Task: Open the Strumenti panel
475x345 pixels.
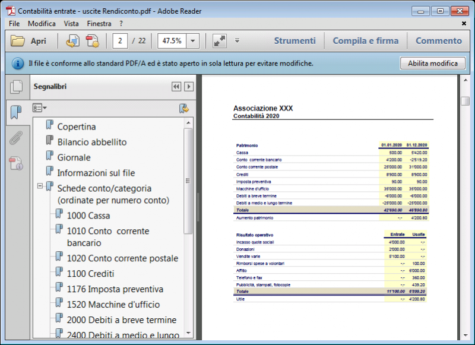Action: (x=294, y=41)
